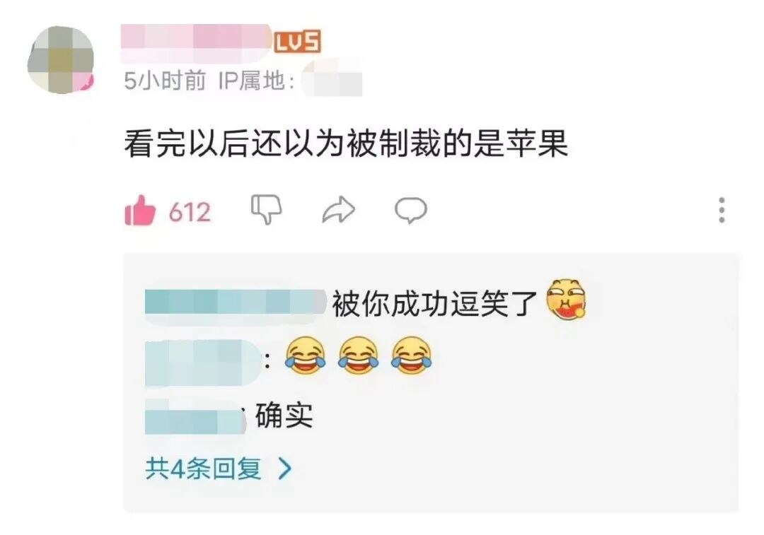Image resolution: width=764 pixels, height=535 pixels.
Task: Open the commenter's pink blurred username
Action: pos(197,42)
